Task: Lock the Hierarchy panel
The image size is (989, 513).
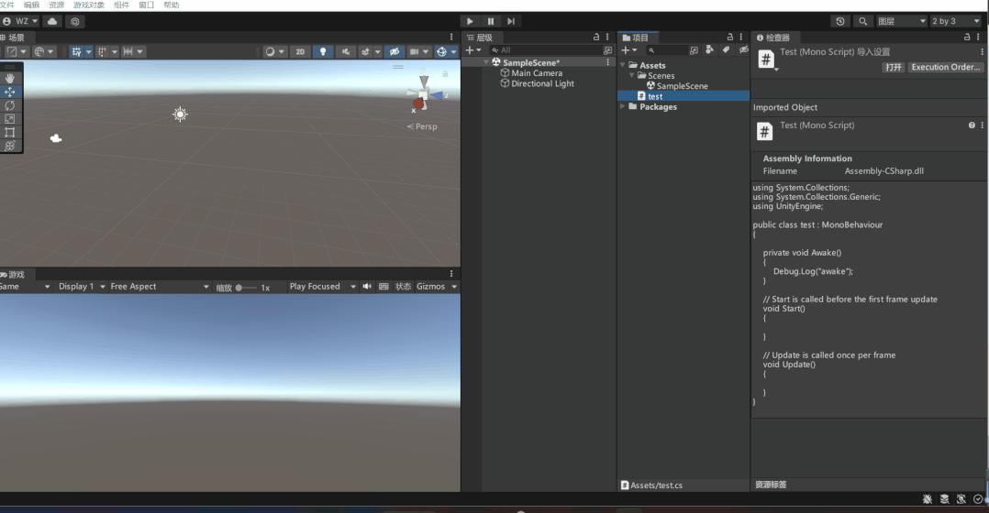Action: [596, 38]
